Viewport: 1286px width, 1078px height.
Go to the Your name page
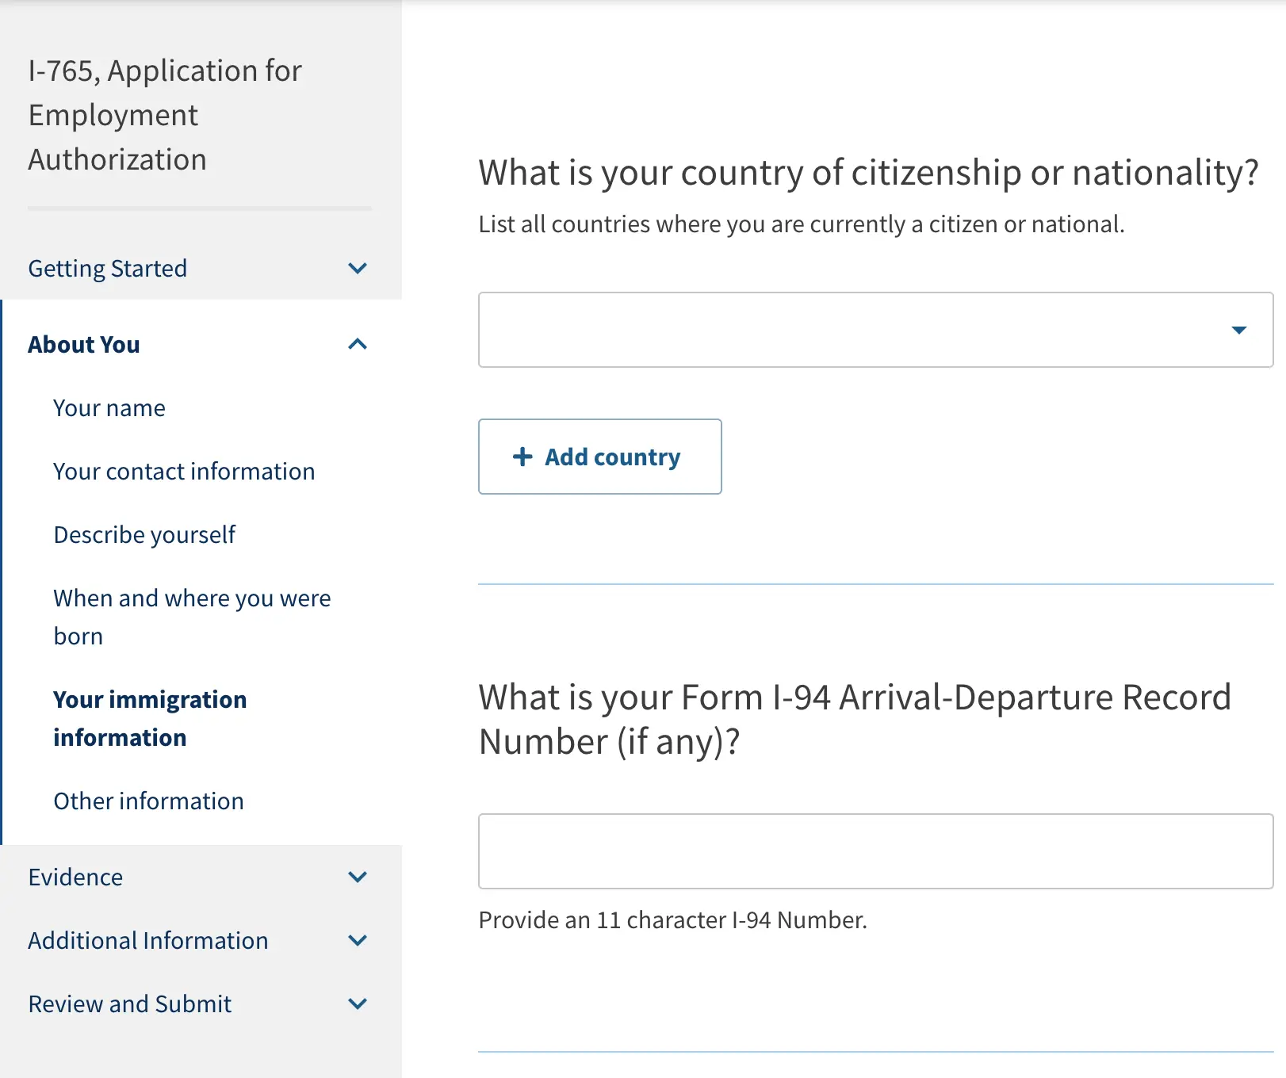(109, 408)
